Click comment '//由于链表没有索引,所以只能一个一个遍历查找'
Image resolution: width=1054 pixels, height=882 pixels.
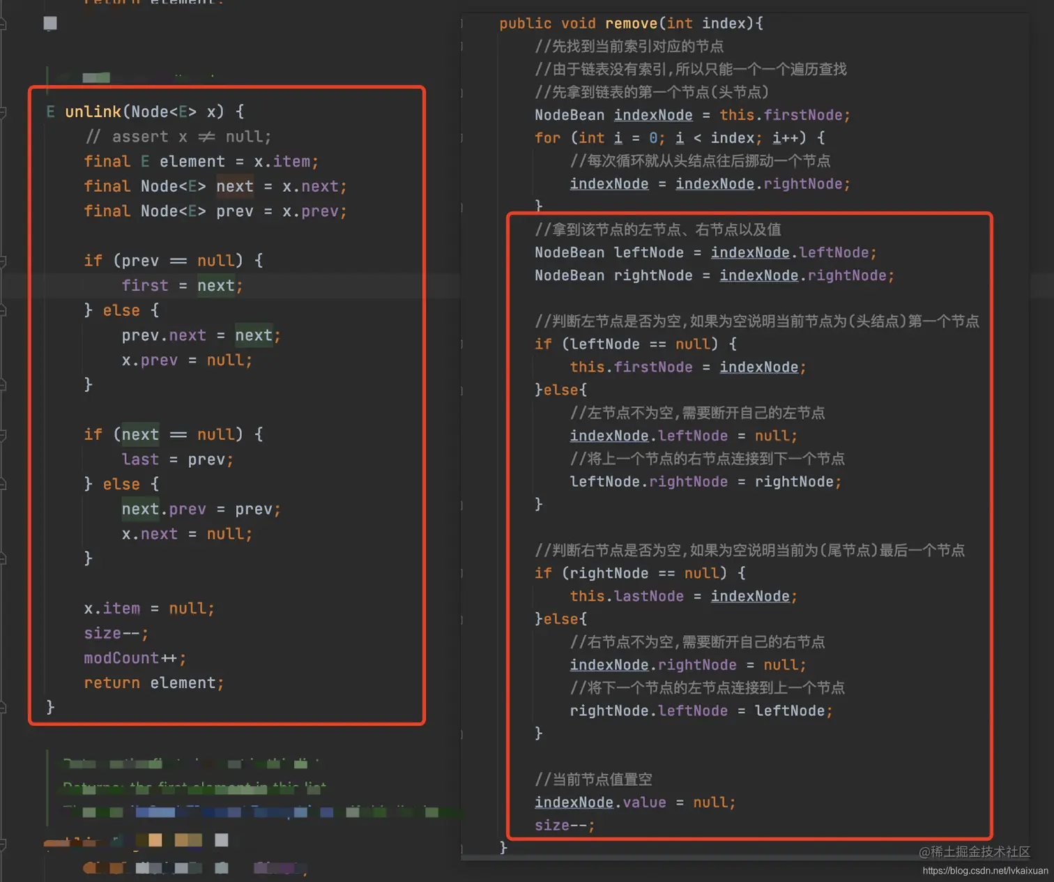coord(691,70)
